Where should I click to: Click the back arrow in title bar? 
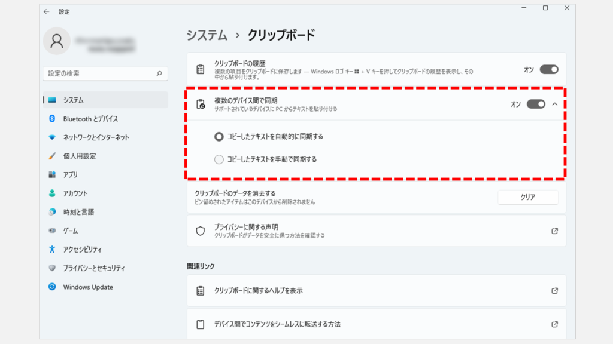(48, 11)
